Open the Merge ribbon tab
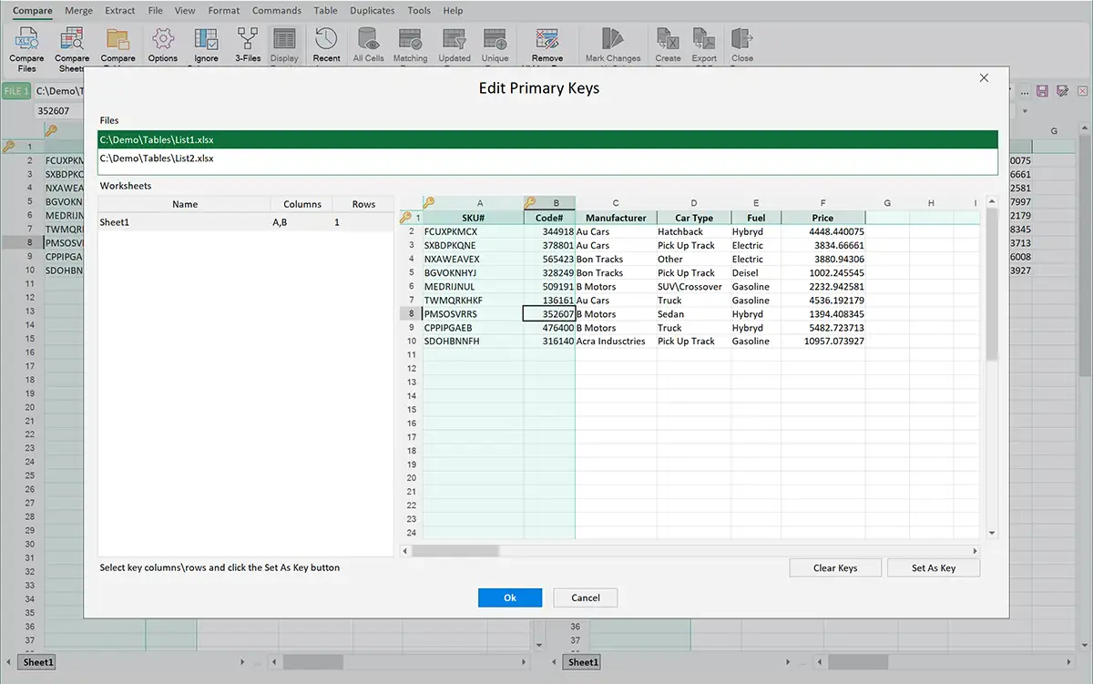The height and width of the screenshot is (684, 1093). (x=79, y=11)
